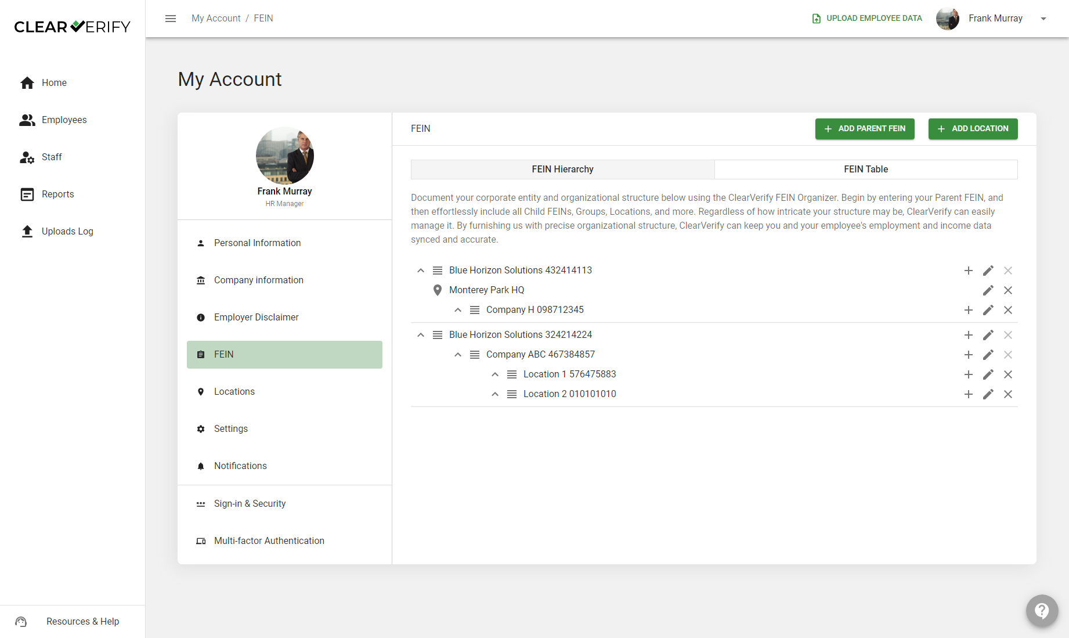Edit Company ABC 467384857
This screenshot has height=638, width=1069.
click(988, 355)
